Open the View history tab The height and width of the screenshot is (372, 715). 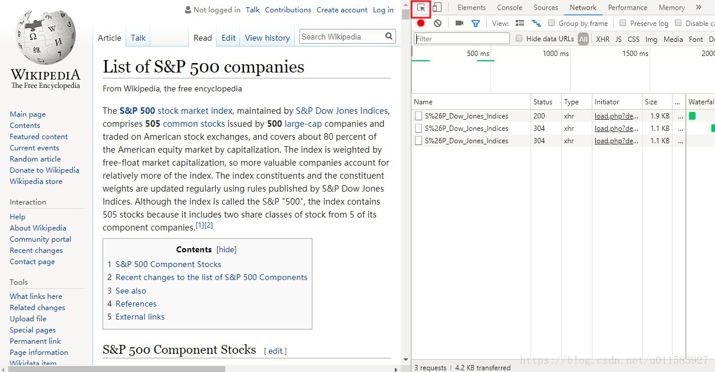pyautogui.click(x=268, y=38)
